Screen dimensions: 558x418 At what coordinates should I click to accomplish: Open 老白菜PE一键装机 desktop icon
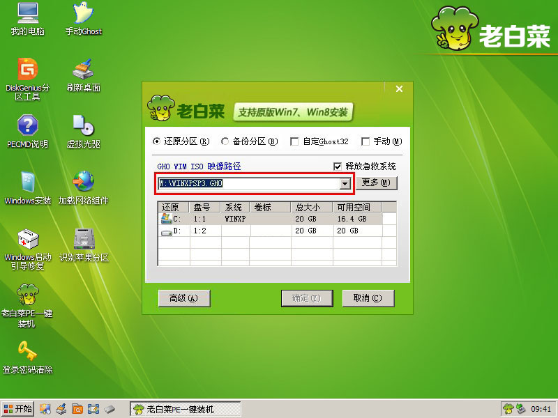click(x=27, y=306)
